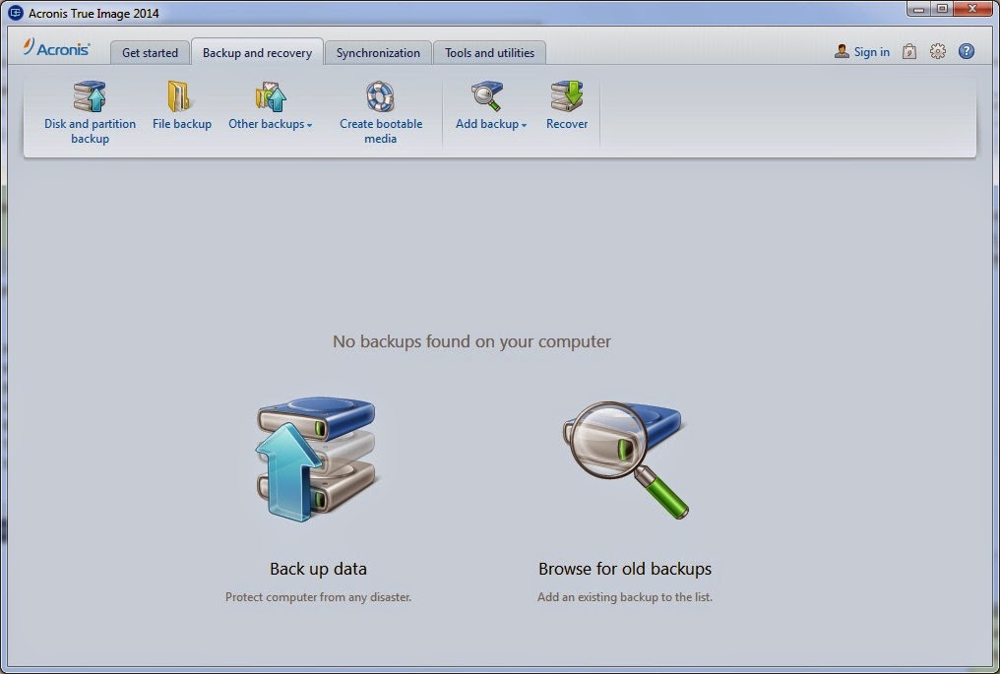Open the help question mark icon
1000x674 pixels.
tap(967, 51)
